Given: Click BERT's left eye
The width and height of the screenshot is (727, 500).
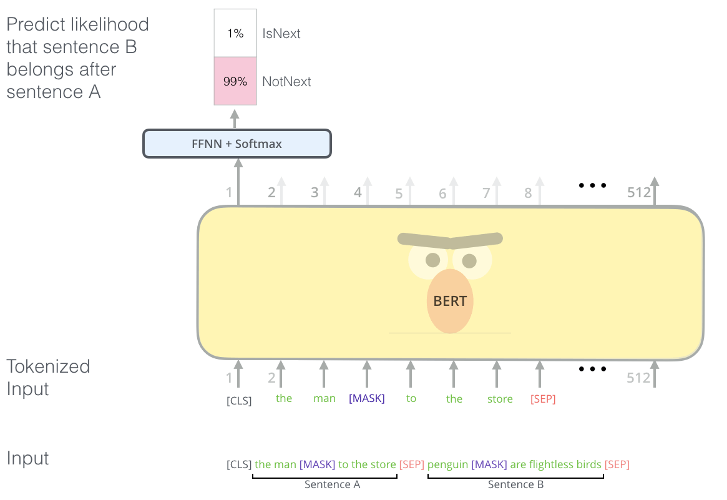Looking at the screenshot, I should [433, 260].
